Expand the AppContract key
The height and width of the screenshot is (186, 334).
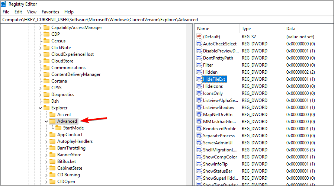(46, 135)
